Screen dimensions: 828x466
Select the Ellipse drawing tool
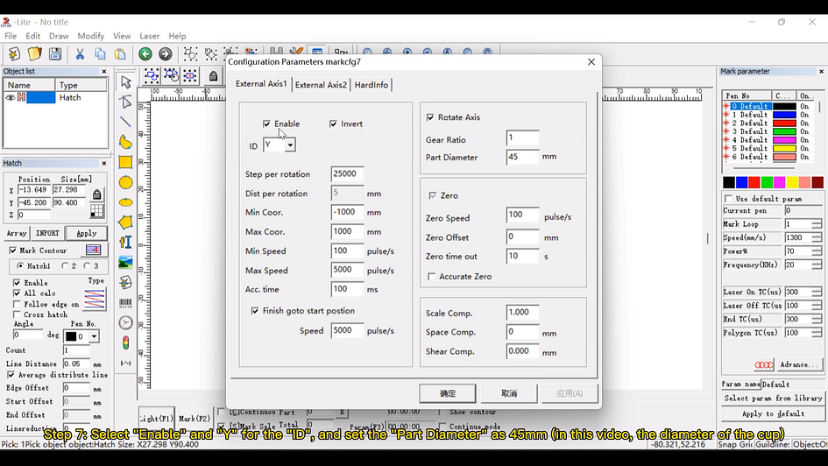pyautogui.click(x=125, y=202)
